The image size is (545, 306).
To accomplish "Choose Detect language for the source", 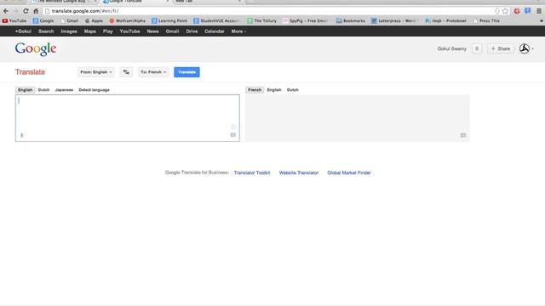I will [x=95, y=90].
